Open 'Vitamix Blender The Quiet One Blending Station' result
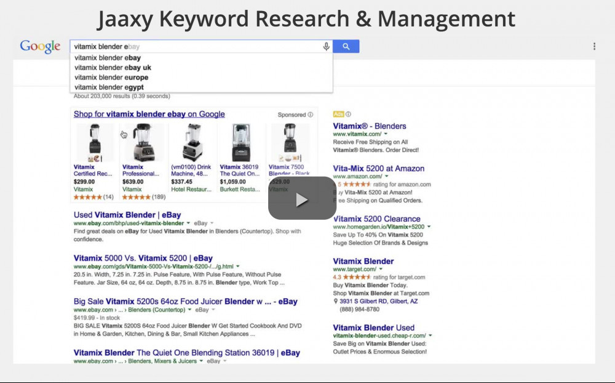 [187, 352]
